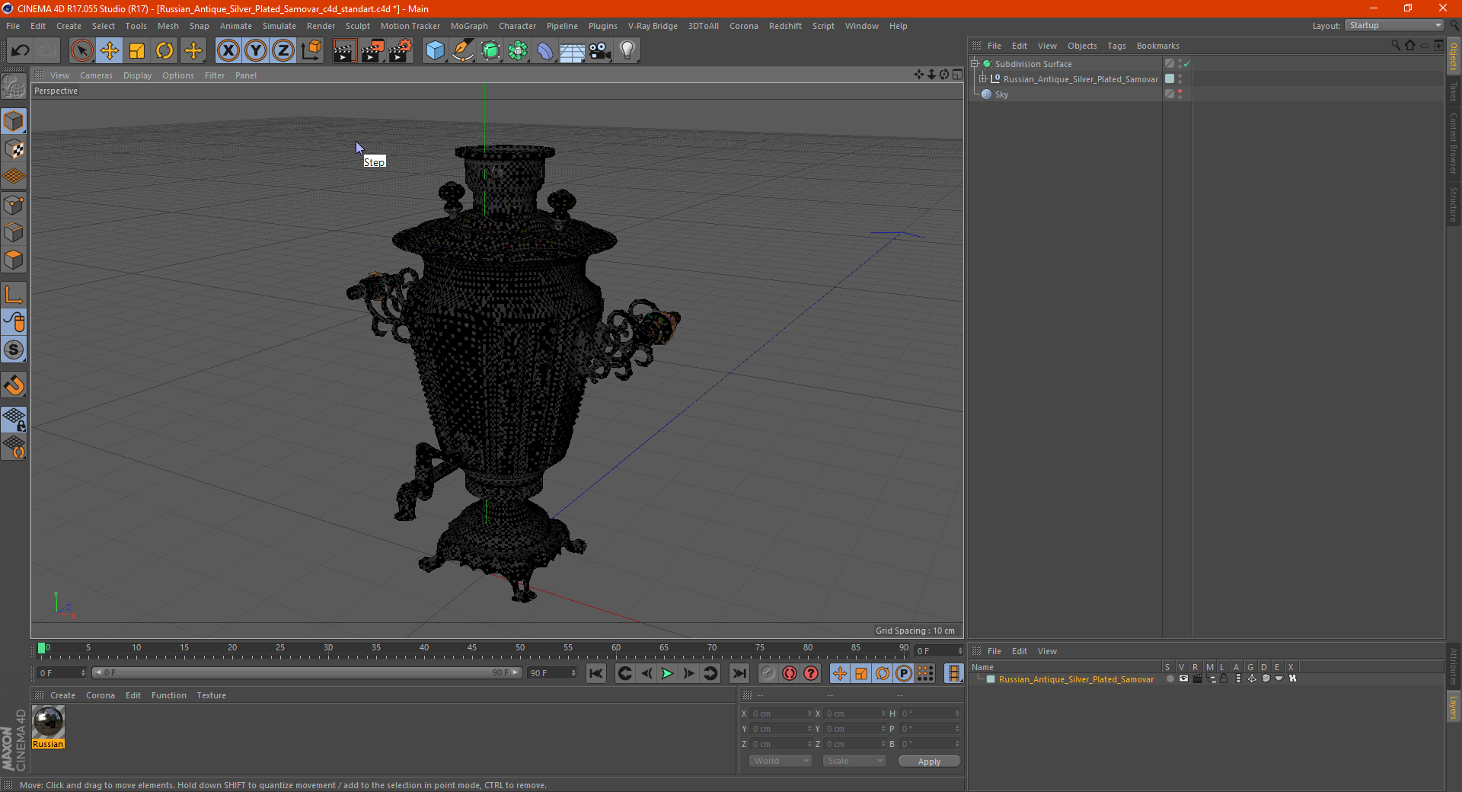
Task: Toggle X axis lock
Action: (228, 51)
